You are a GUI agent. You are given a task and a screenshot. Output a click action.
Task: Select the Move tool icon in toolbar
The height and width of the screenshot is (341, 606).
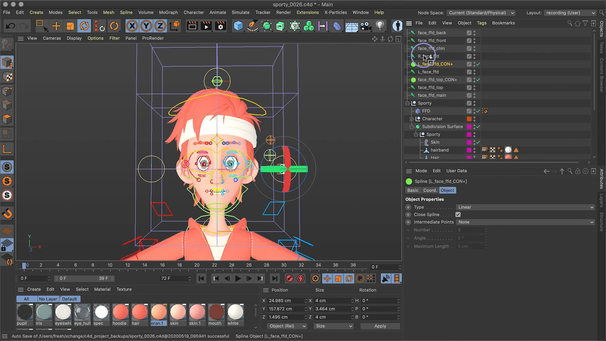point(56,26)
